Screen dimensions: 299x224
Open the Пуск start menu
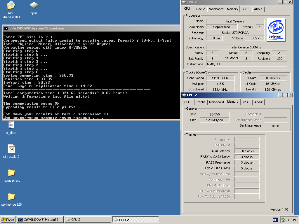[x=8, y=220]
